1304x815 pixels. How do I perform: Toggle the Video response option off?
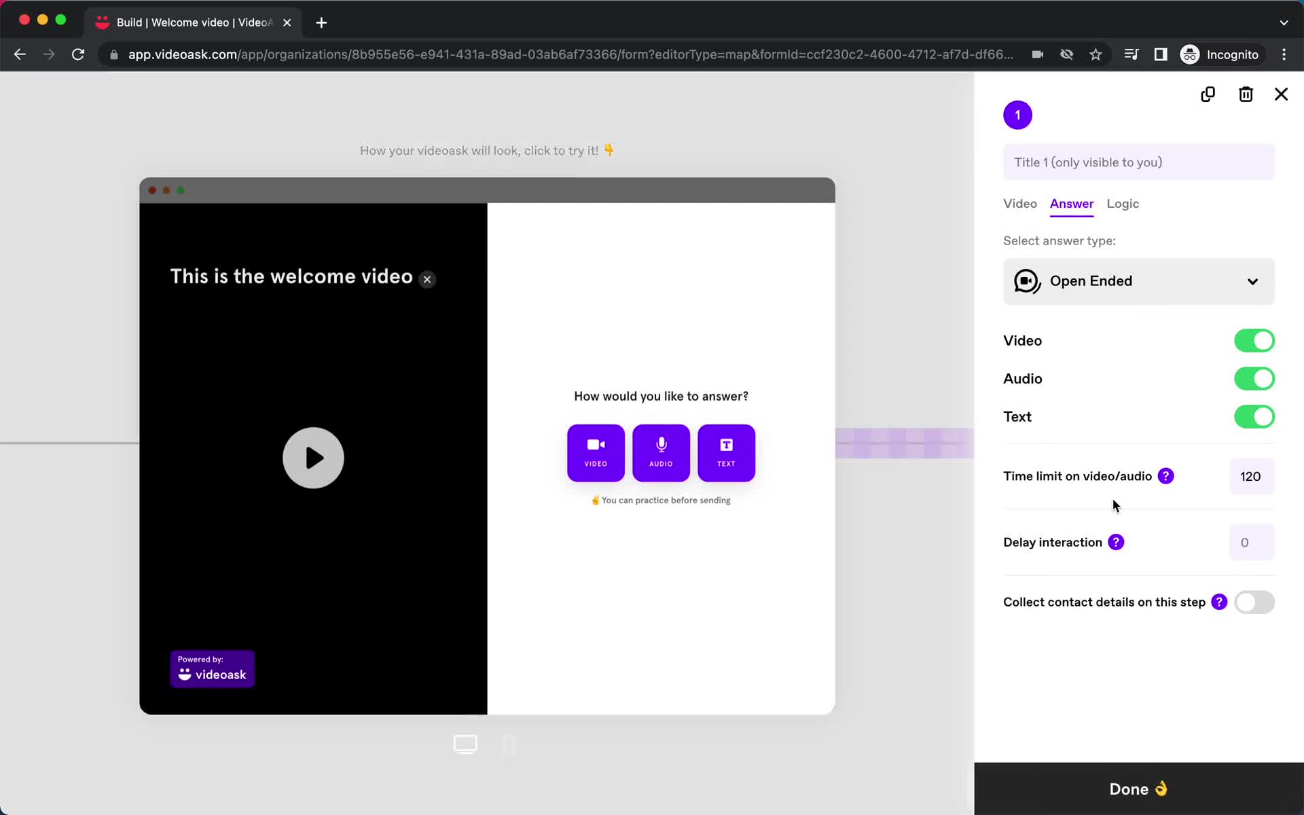pyautogui.click(x=1254, y=340)
